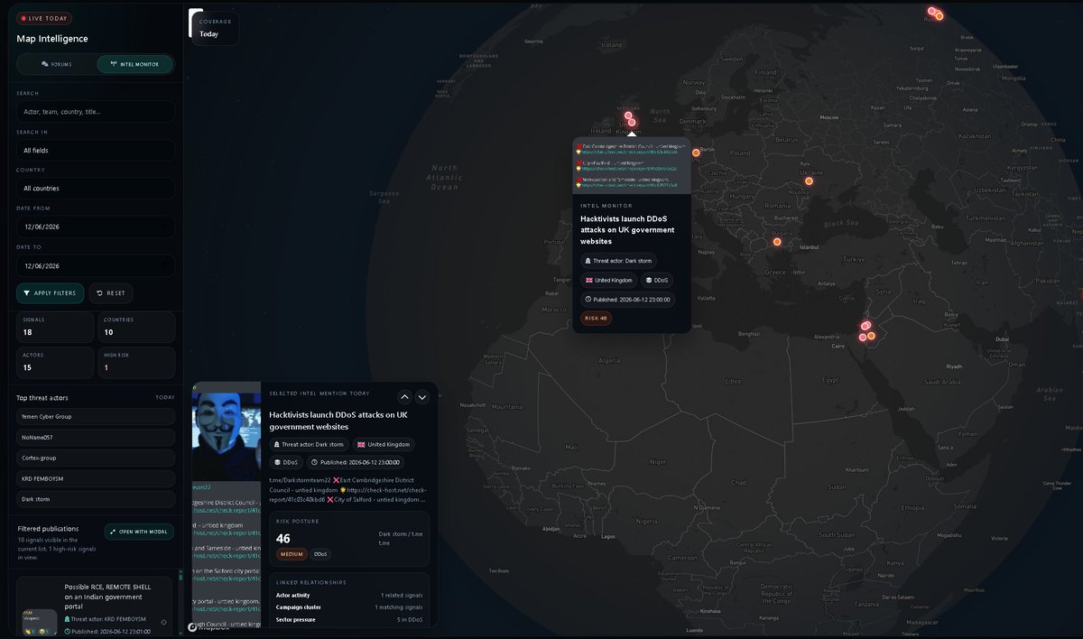Click Threat actor: Dark storm chip in map popup

click(618, 261)
